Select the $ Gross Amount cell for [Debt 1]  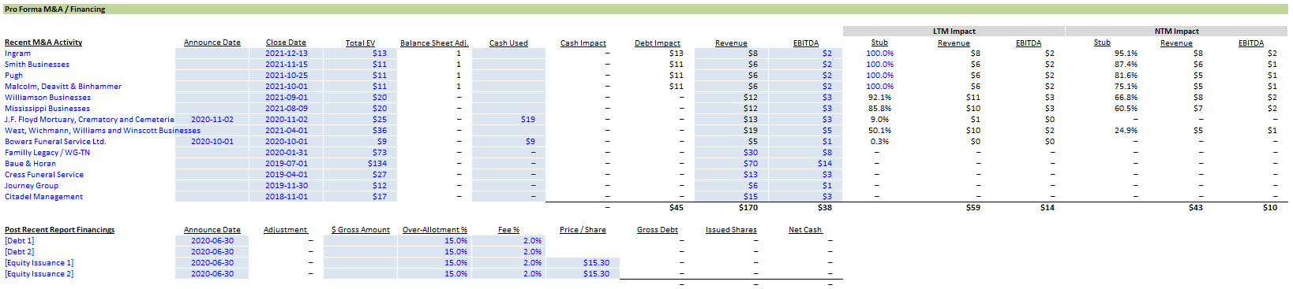tap(360, 241)
